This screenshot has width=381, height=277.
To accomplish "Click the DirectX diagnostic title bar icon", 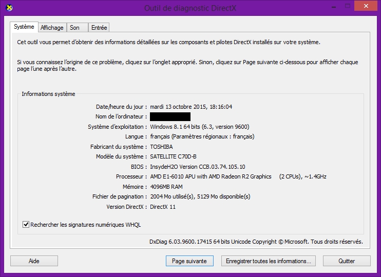I will click(9, 8).
